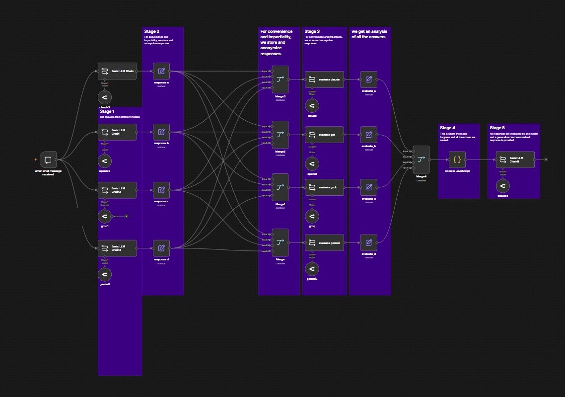
Task: Open the Basic LLM Chain5 node
Action: [515, 159]
